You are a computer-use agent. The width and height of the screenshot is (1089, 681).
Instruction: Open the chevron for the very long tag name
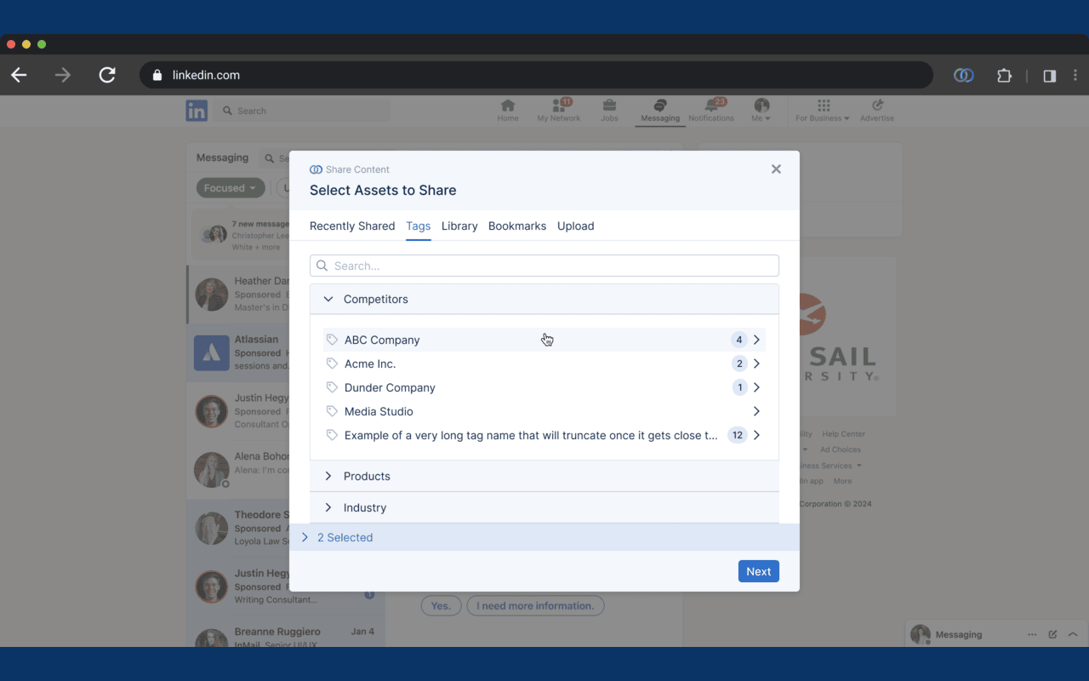pyautogui.click(x=756, y=435)
